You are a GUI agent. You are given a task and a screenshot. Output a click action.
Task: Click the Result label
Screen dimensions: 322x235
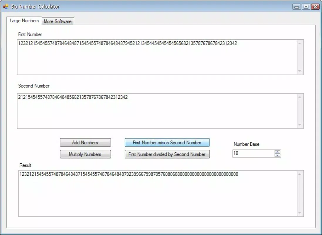coord(25,165)
